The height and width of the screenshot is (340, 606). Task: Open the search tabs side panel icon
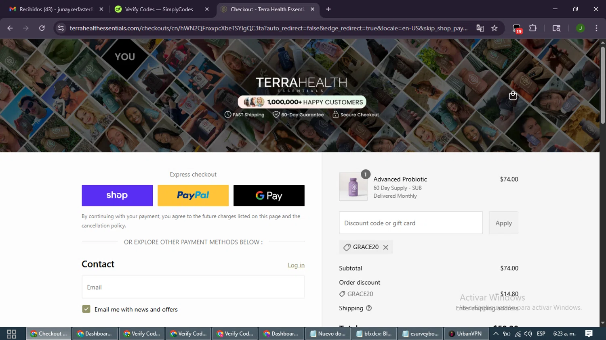(x=556, y=28)
